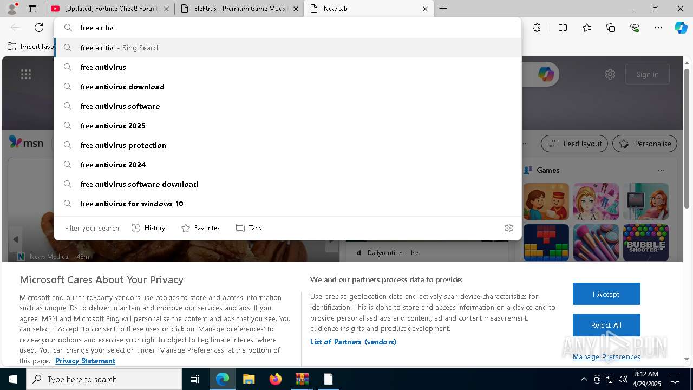Refresh the current page

pos(39,28)
